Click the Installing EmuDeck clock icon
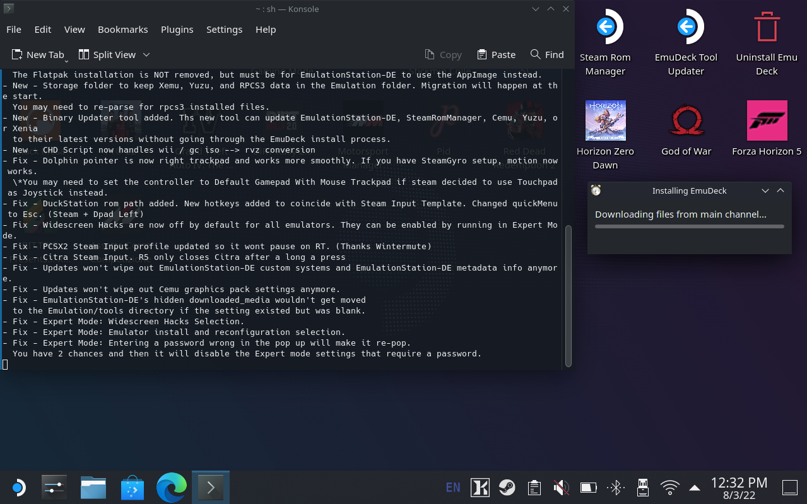The height and width of the screenshot is (504, 807). 596,190
